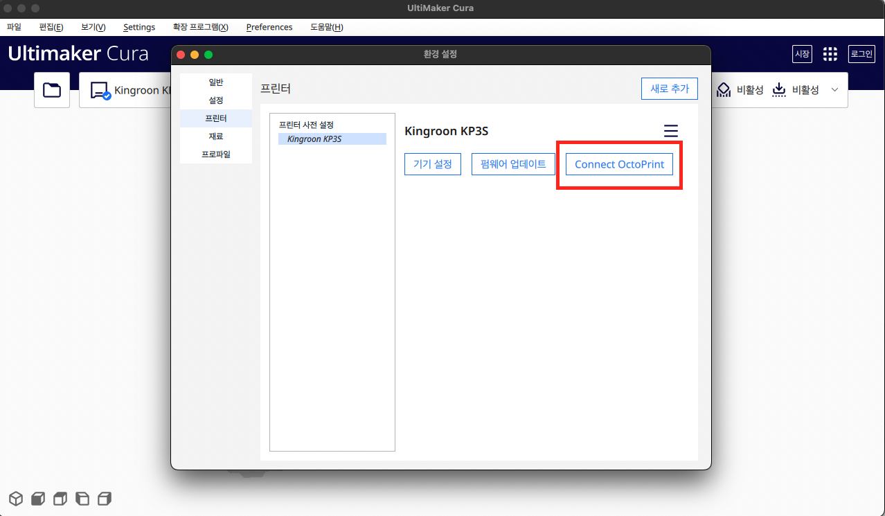The height and width of the screenshot is (516, 885).
Task: Click the printer monitor icon beside Kingroon
Action: (101, 91)
